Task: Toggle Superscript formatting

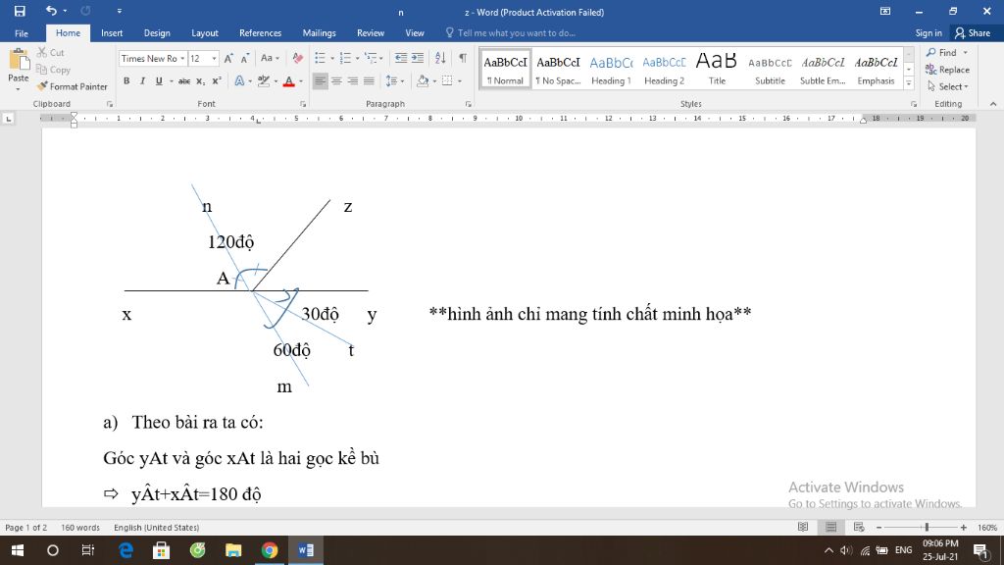Action: pyautogui.click(x=217, y=81)
